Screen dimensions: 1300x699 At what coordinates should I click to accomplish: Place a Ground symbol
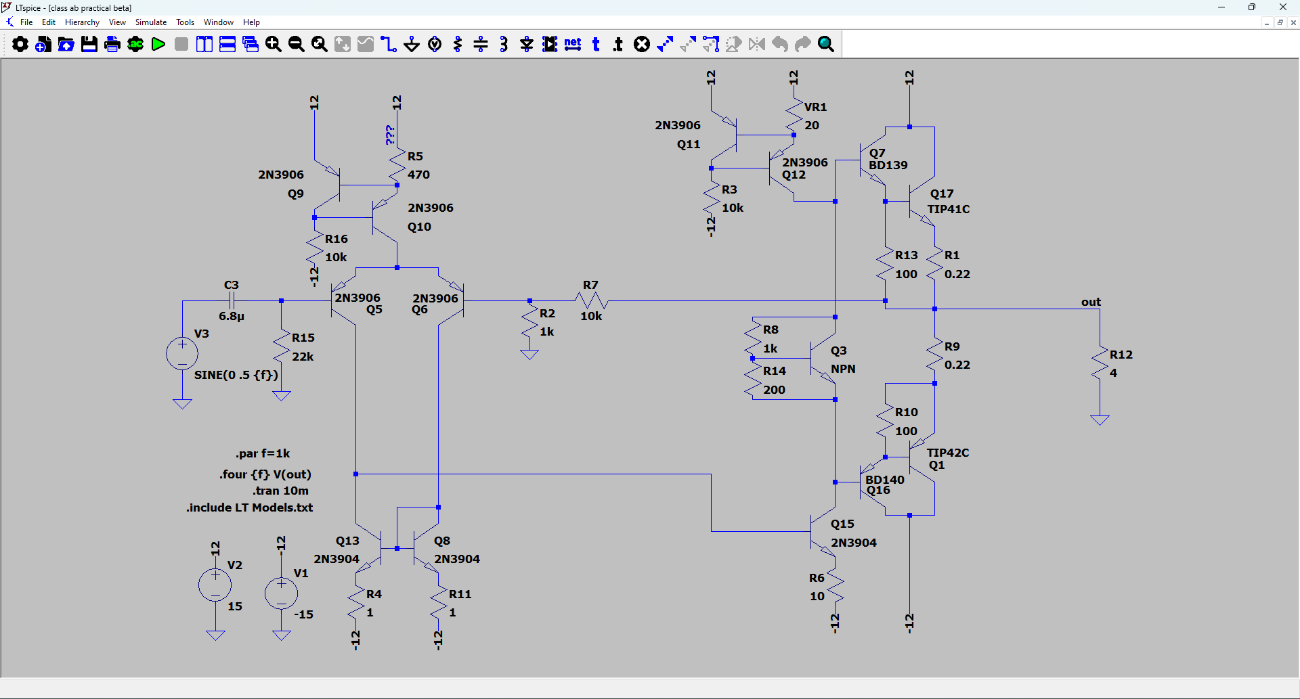(412, 45)
